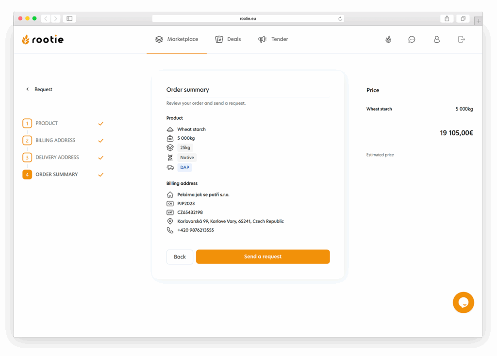Click the Back button
The image size is (497, 356).
click(x=180, y=257)
